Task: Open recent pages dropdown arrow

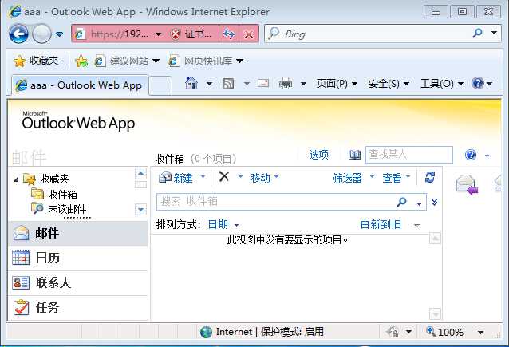Action: (59, 34)
